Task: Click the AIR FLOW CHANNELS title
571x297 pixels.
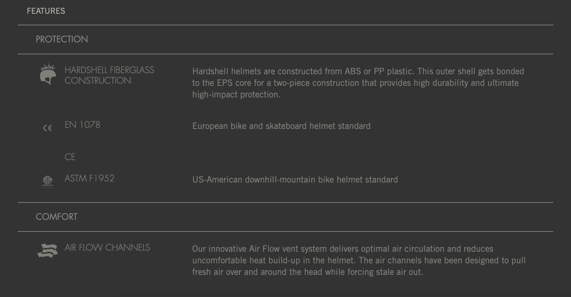Action: (x=107, y=247)
